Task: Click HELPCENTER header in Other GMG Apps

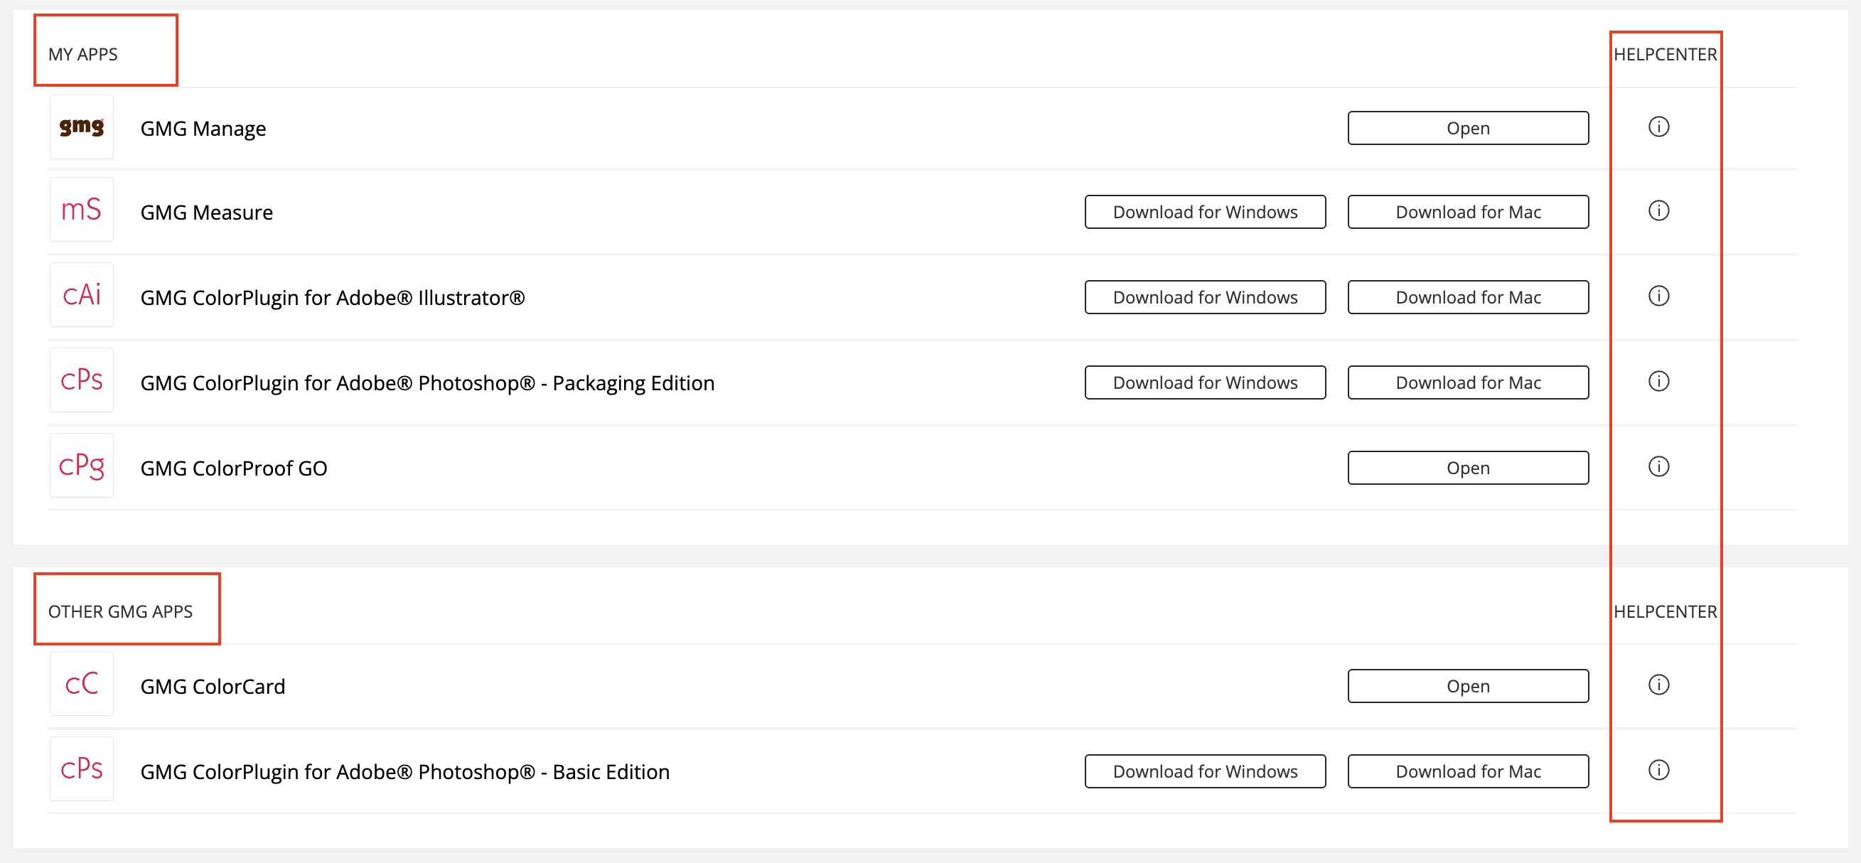Action: click(1666, 611)
